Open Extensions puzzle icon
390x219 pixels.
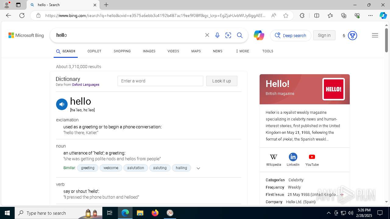tap(302, 16)
